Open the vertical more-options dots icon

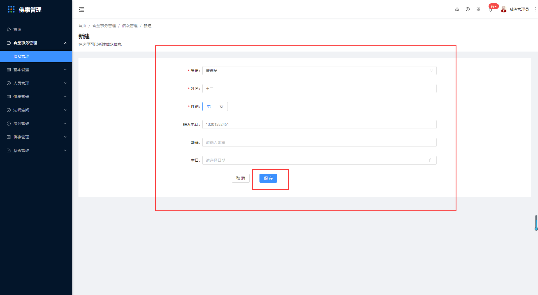click(x=535, y=9)
